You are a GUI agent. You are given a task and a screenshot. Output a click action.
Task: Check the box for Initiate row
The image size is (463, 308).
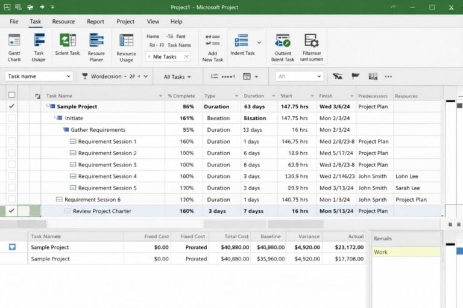[x=11, y=118]
